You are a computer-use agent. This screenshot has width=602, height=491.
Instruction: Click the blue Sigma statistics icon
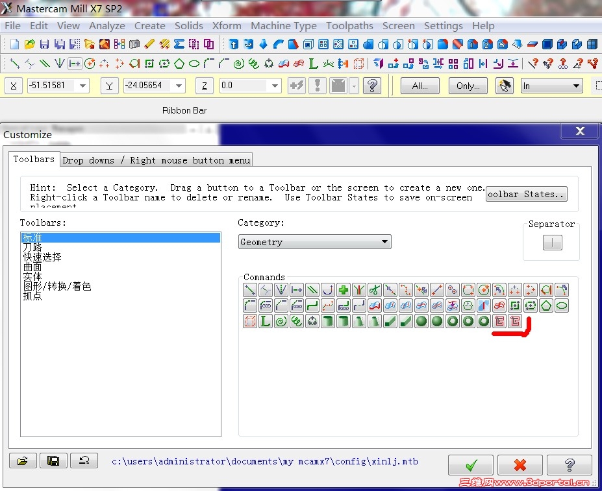coord(179,44)
